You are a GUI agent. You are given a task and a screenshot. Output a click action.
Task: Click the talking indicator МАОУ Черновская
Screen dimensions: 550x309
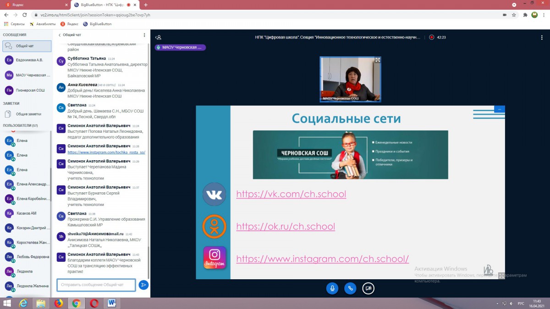(x=180, y=47)
